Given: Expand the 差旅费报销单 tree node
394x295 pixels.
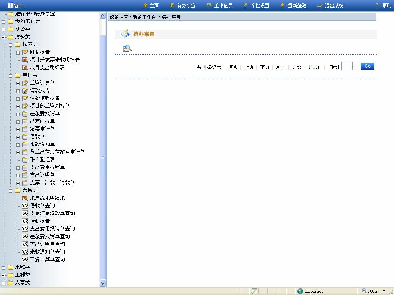Looking at the screenshot, I should point(18,114).
